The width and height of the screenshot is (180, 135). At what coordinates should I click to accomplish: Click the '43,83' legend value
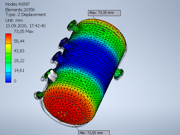pyautogui.click(x=19, y=51)
